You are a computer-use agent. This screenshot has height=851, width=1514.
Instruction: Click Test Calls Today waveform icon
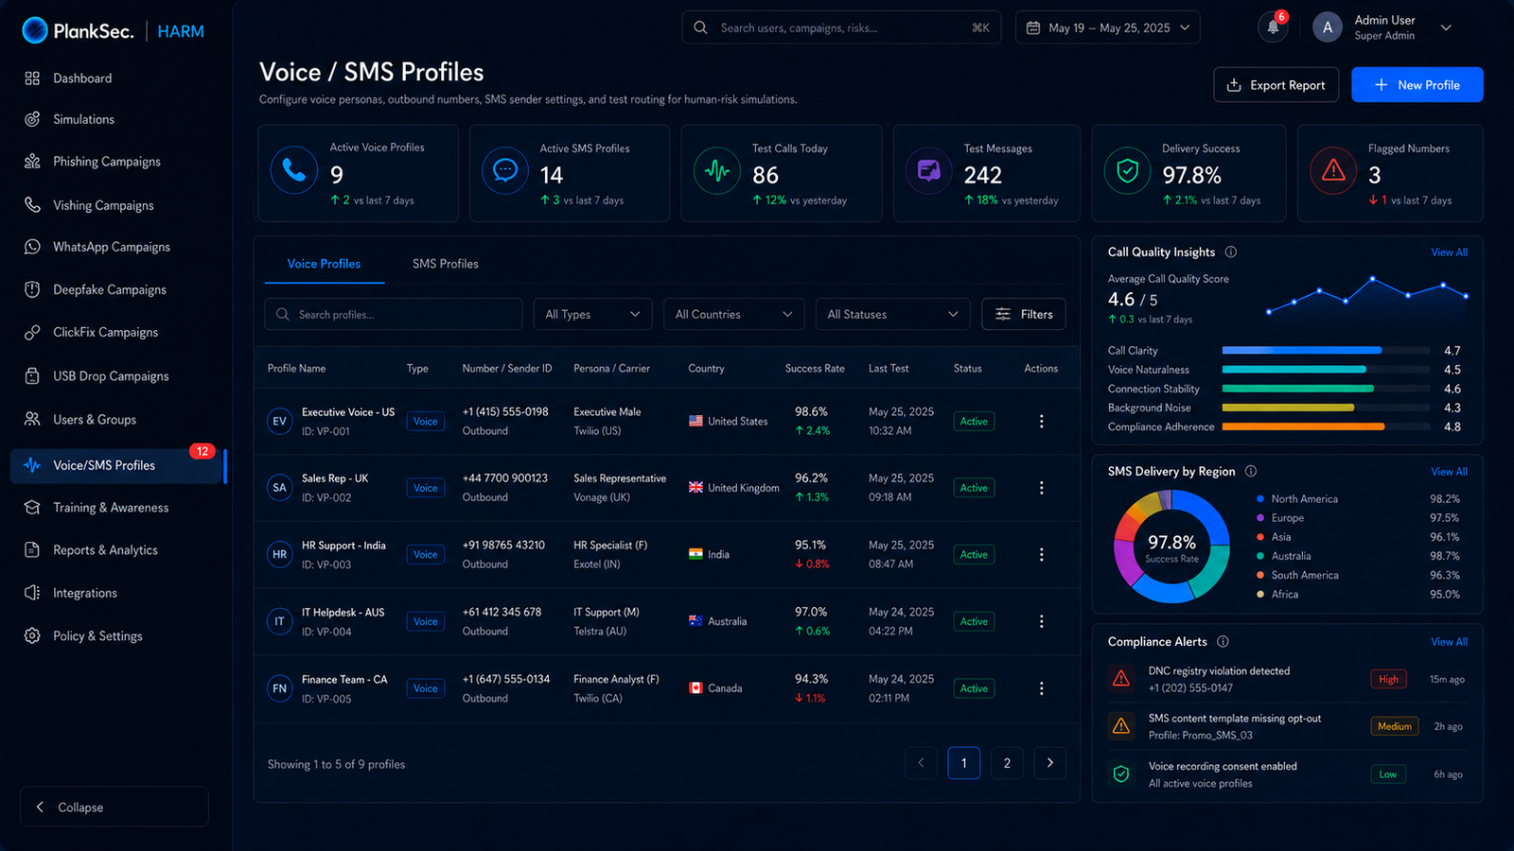(717, 170)
